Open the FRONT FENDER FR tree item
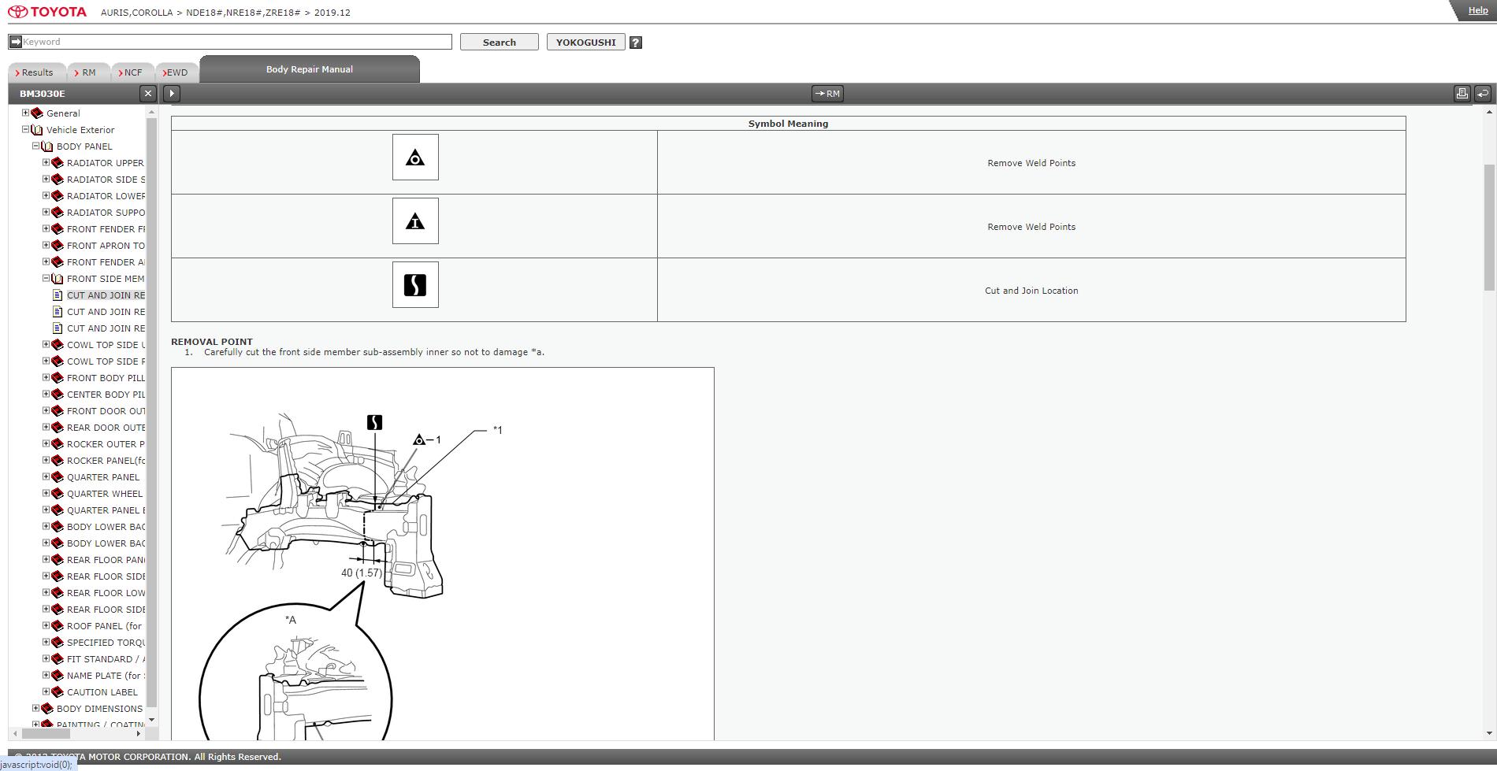Image resolution: width=1497 pixels, height=771 pixels. tap(106, 229)
